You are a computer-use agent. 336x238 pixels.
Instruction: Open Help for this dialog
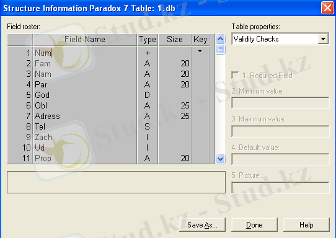point(306,225)
